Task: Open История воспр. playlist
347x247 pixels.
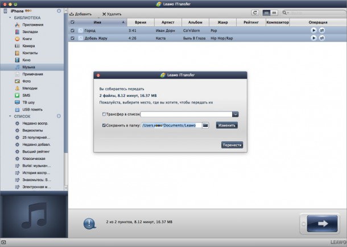Action: pos(36,173)
